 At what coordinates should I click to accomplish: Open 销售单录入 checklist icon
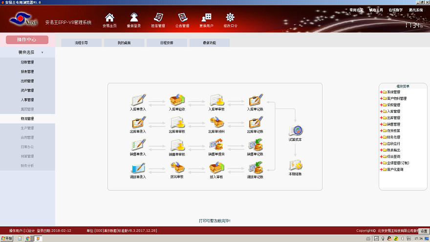point(138,145)
